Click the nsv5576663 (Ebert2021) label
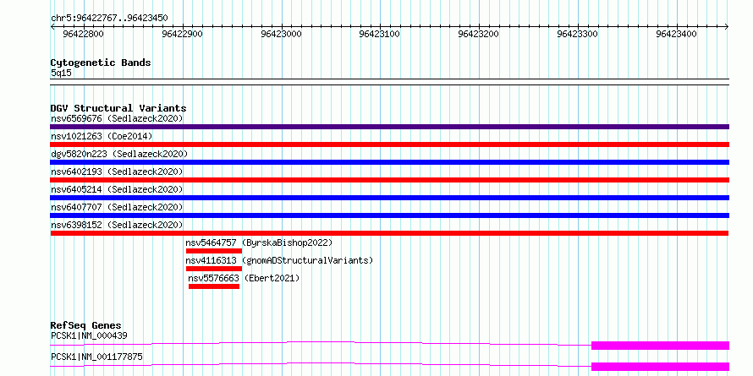 point(244,278)
